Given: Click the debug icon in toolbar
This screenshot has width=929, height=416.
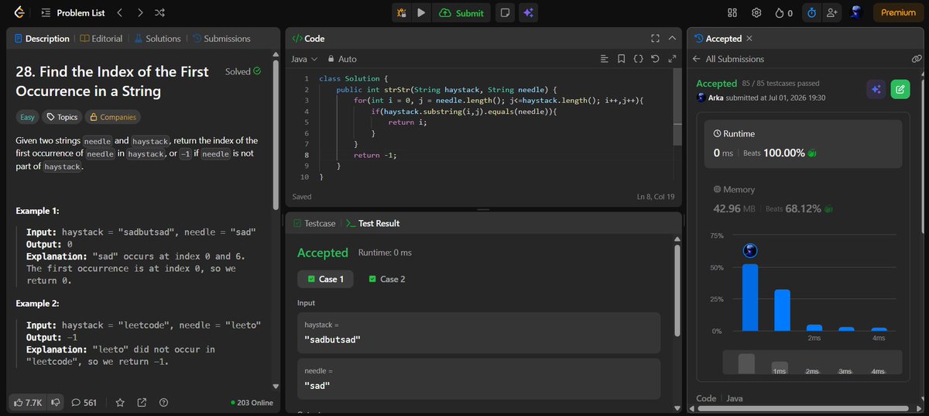Looking at the screenshot, I should pos(402,12).
